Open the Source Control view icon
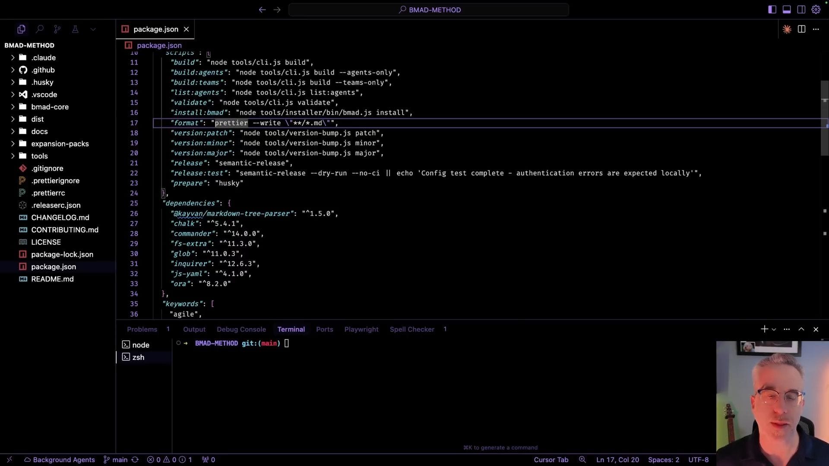This screenshot has width=829, height=466. [57, 29]
